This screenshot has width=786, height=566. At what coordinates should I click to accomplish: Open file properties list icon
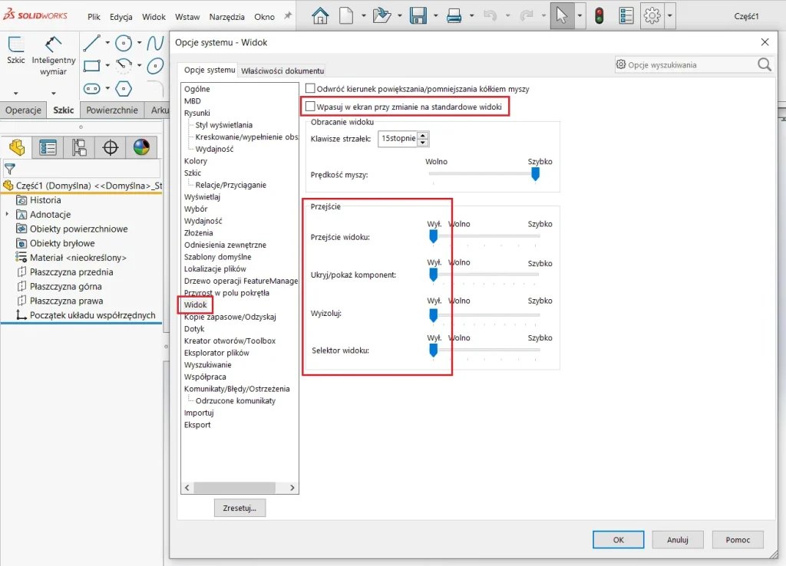click(626, 16)
